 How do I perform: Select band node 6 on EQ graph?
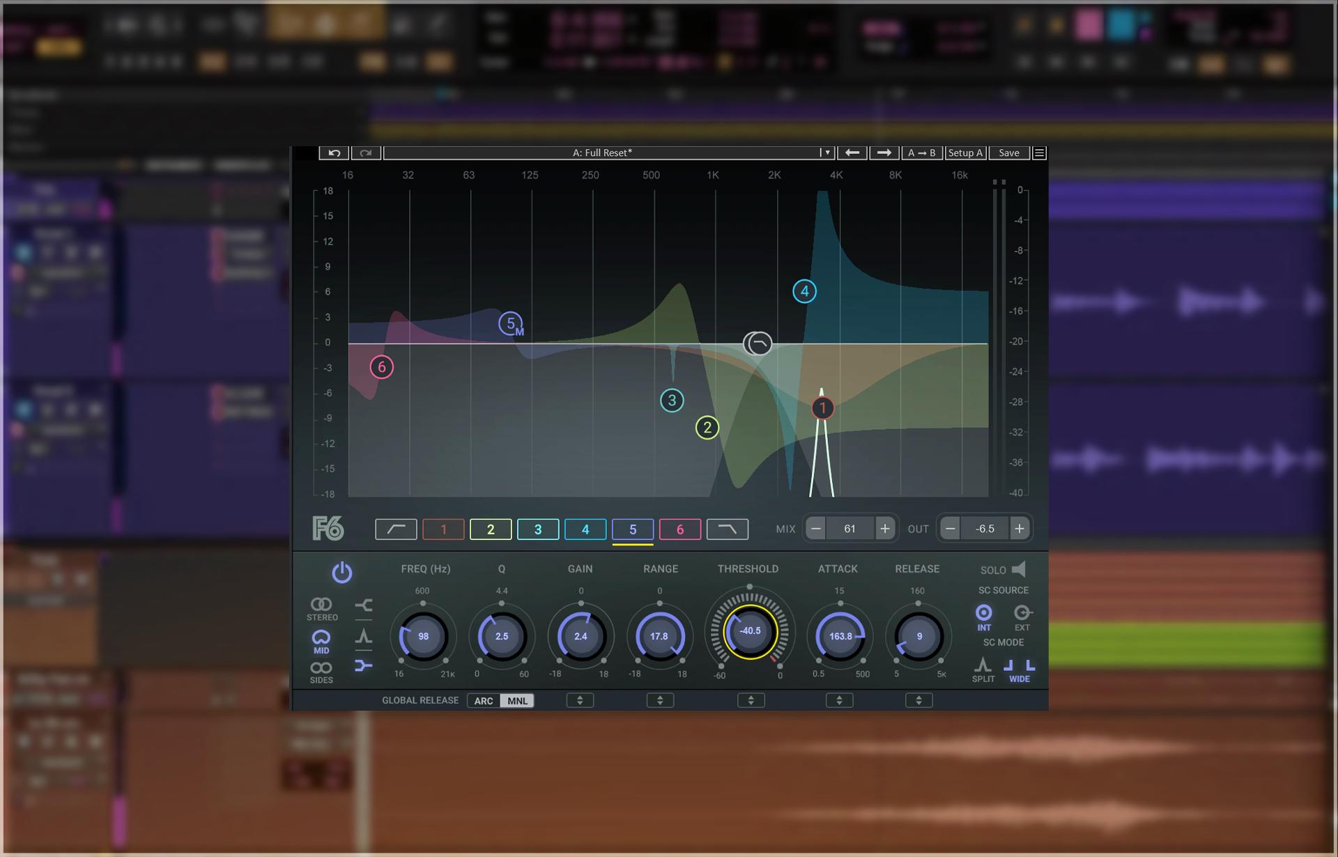[x=381, y=366]
